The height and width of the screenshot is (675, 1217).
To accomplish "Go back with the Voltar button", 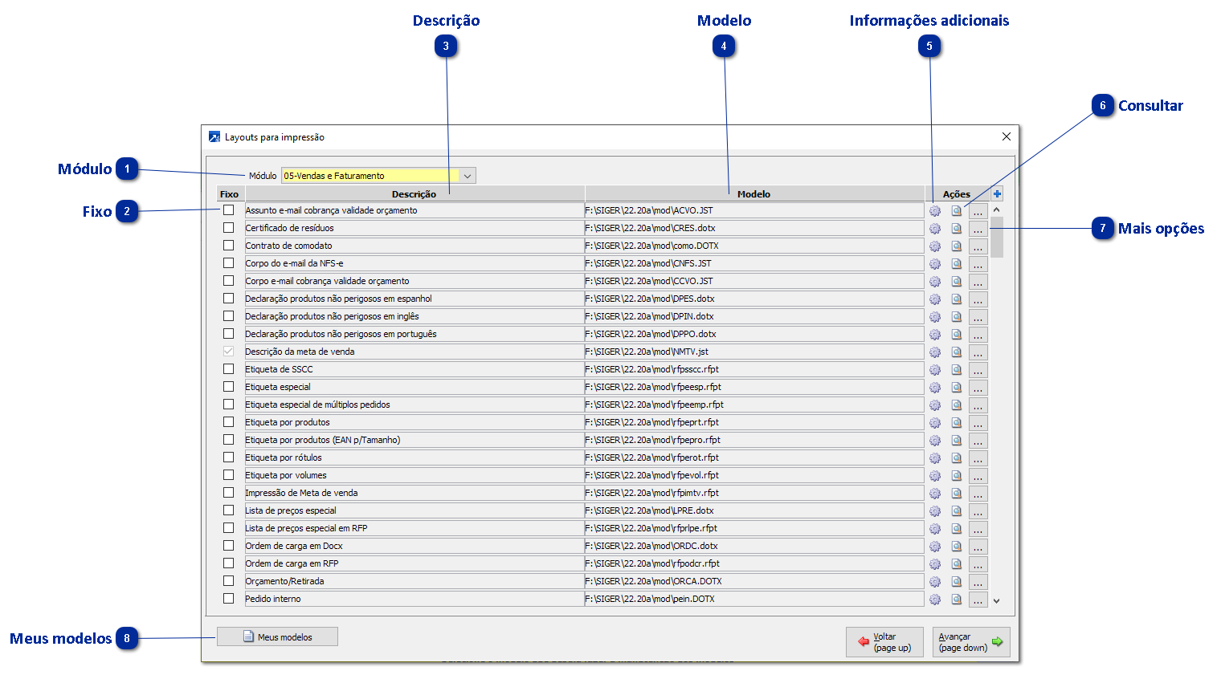I will click(884, 642).
